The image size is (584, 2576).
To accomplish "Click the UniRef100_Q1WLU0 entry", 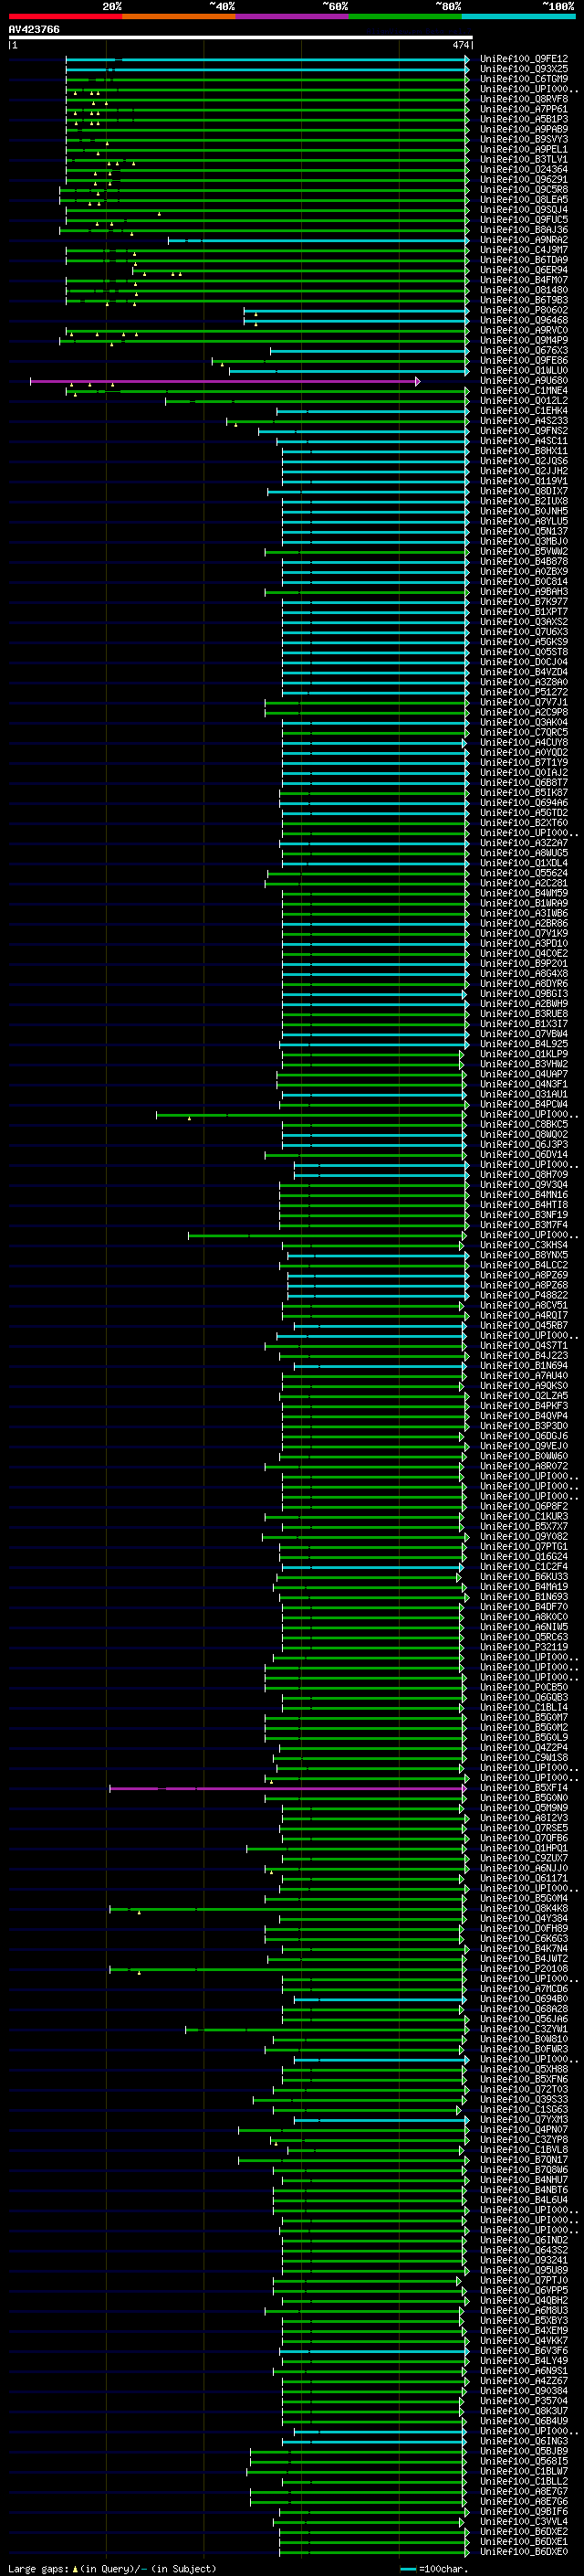I will coord(524,371).
